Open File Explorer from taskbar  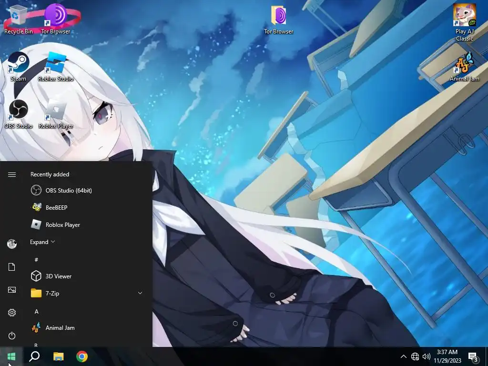click(58, 356)
